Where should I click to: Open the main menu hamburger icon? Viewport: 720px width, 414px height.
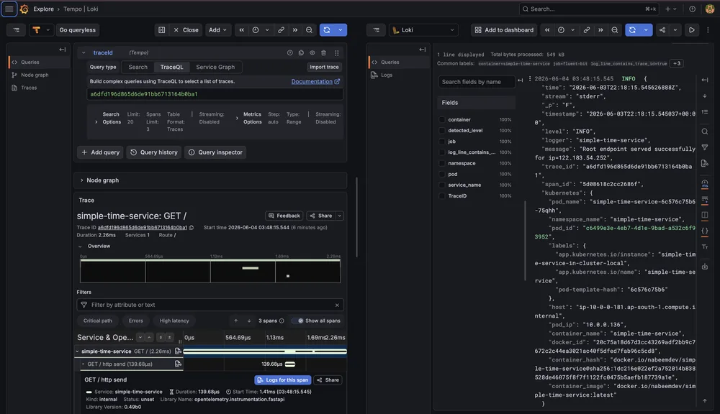(x=9, y=9)
